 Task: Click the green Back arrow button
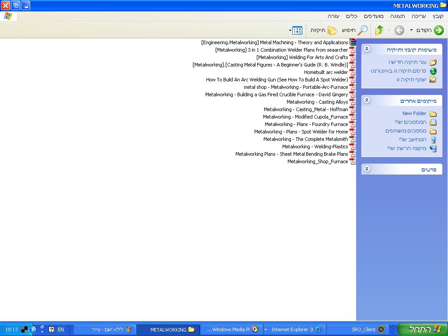click(438, 30)
